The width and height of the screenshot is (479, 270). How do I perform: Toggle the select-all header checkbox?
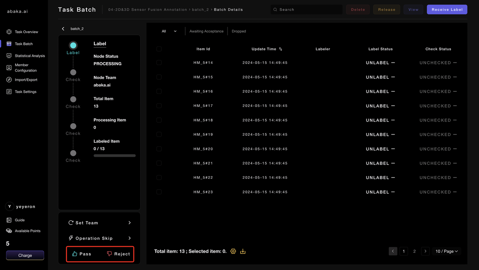[x=159, y=49]
